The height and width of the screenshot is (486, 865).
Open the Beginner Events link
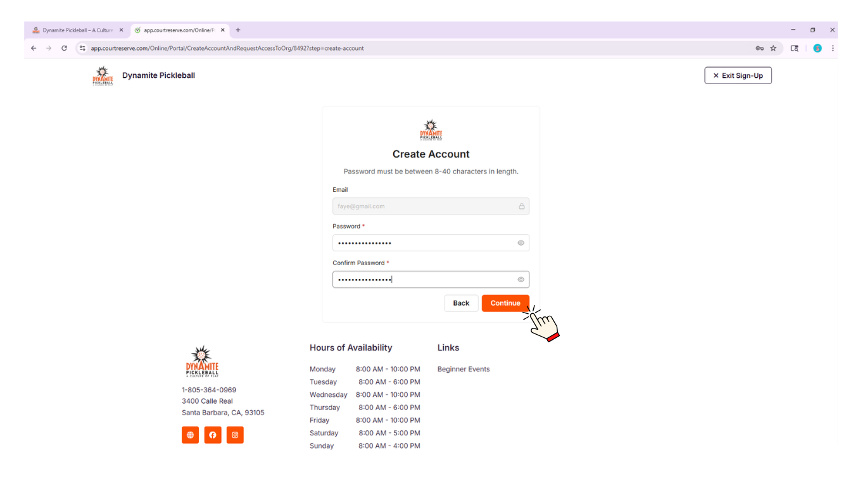[x=464, y=369]
